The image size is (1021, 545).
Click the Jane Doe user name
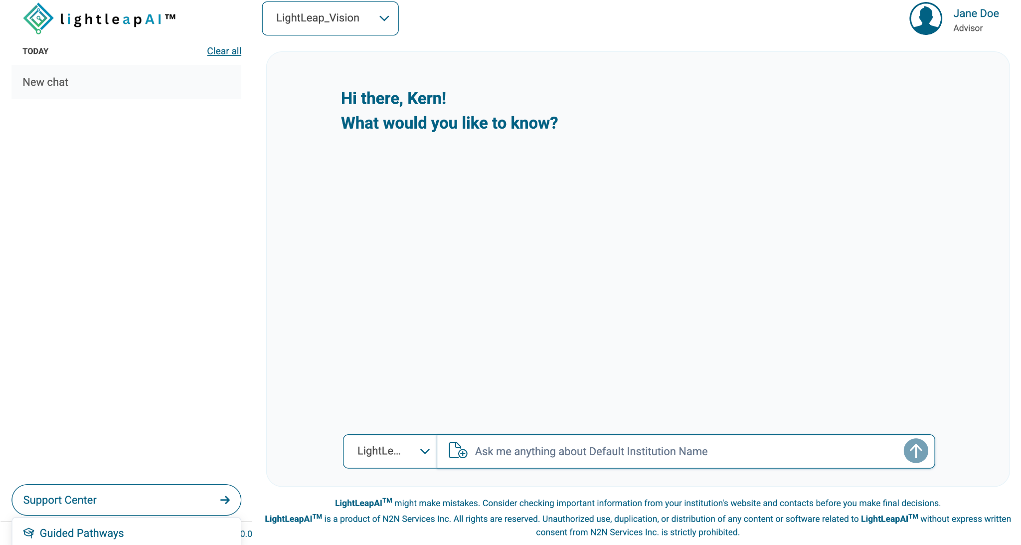pos(976,13)
